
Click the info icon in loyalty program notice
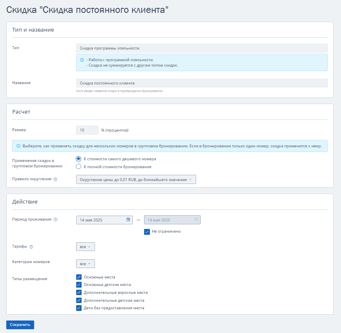tap(82, 60)
